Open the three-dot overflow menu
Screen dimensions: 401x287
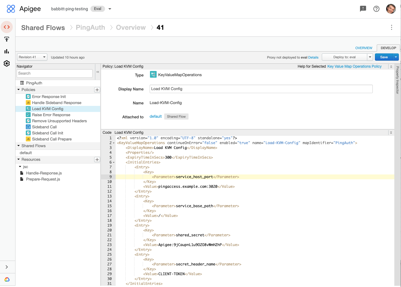coord(392,28)
